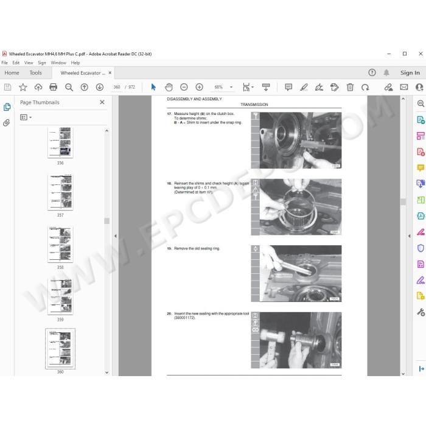
Task: Switch to the Home tab
Action: [x=12, y=73]
